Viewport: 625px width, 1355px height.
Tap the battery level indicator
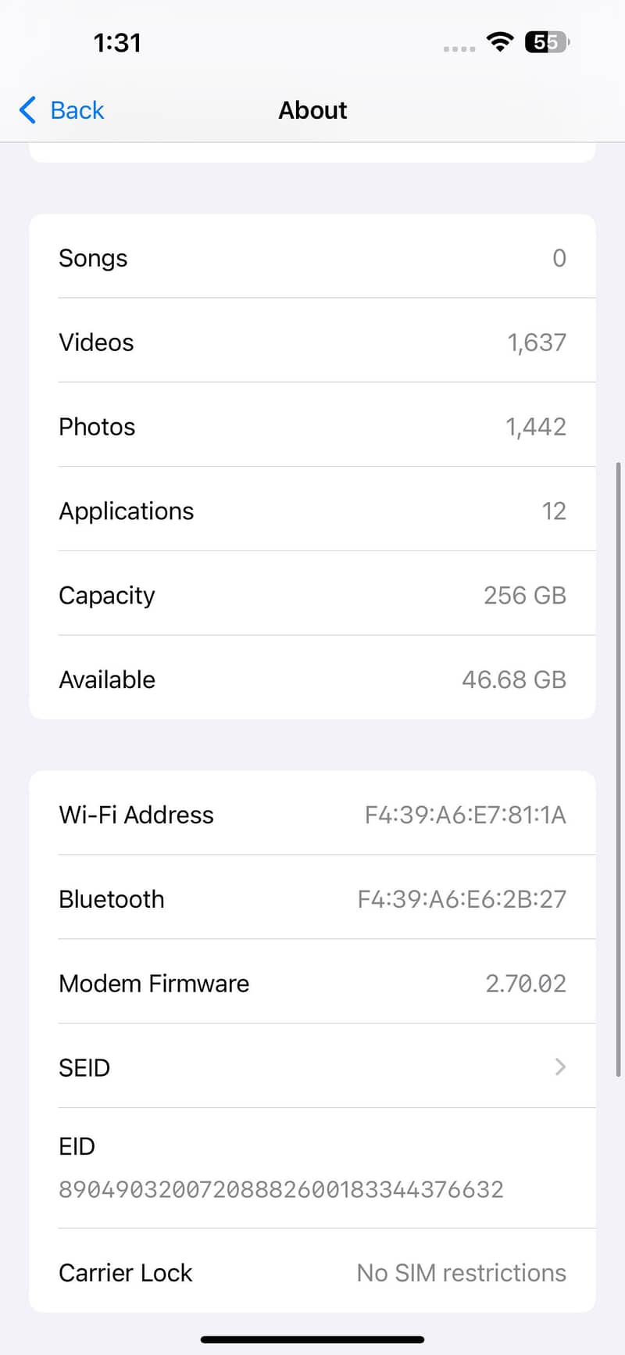tap(548, 41)
